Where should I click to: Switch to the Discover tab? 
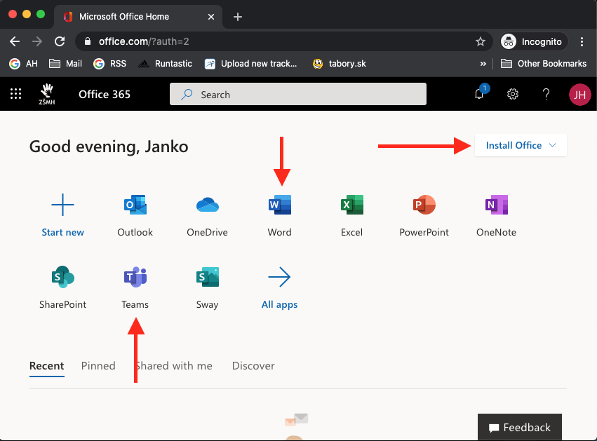253,365
